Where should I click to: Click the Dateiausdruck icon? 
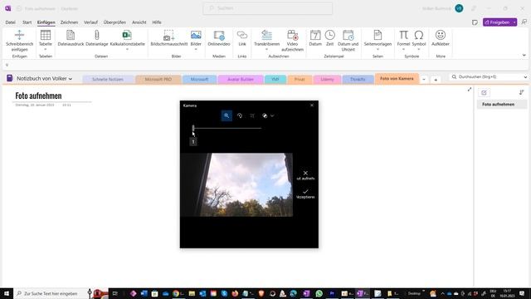(71, 35)
